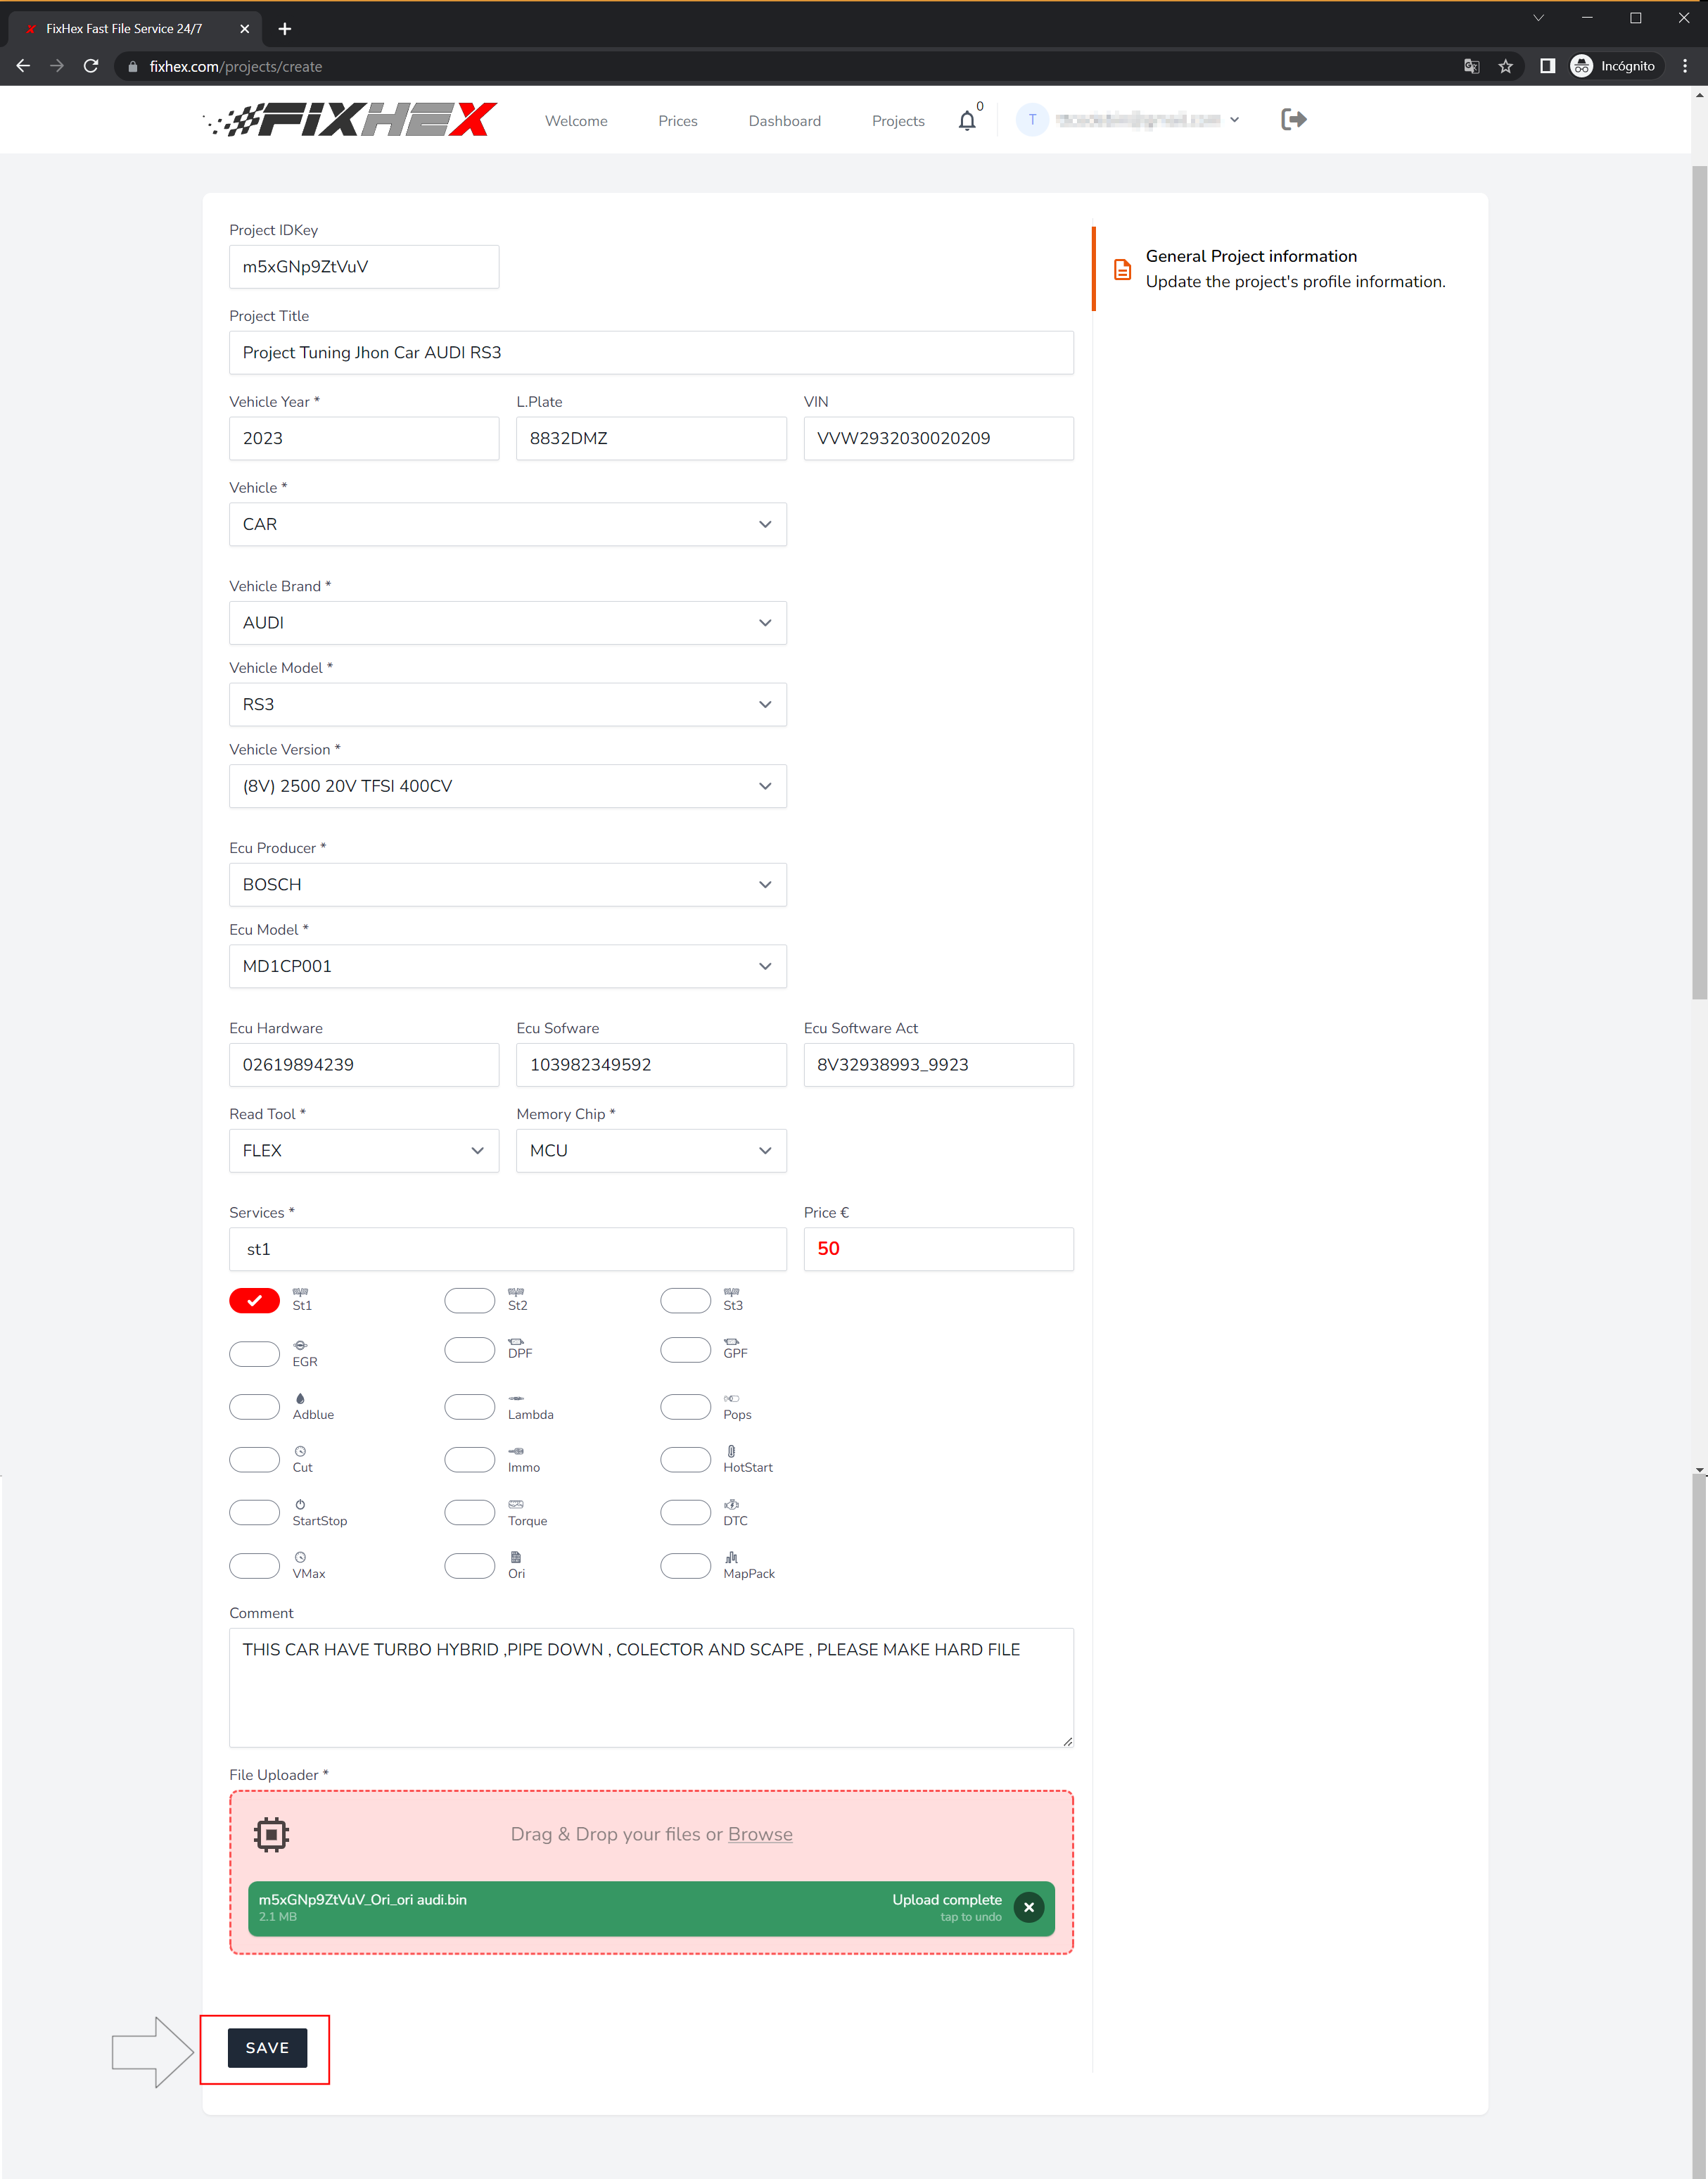Enable the Ori toggle
The width and height of the screenshot is (1708, 2179).
pyautogui.click(x=469, y=1566)
